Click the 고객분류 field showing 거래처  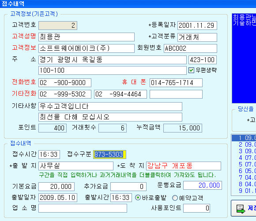tap(197, 37)
